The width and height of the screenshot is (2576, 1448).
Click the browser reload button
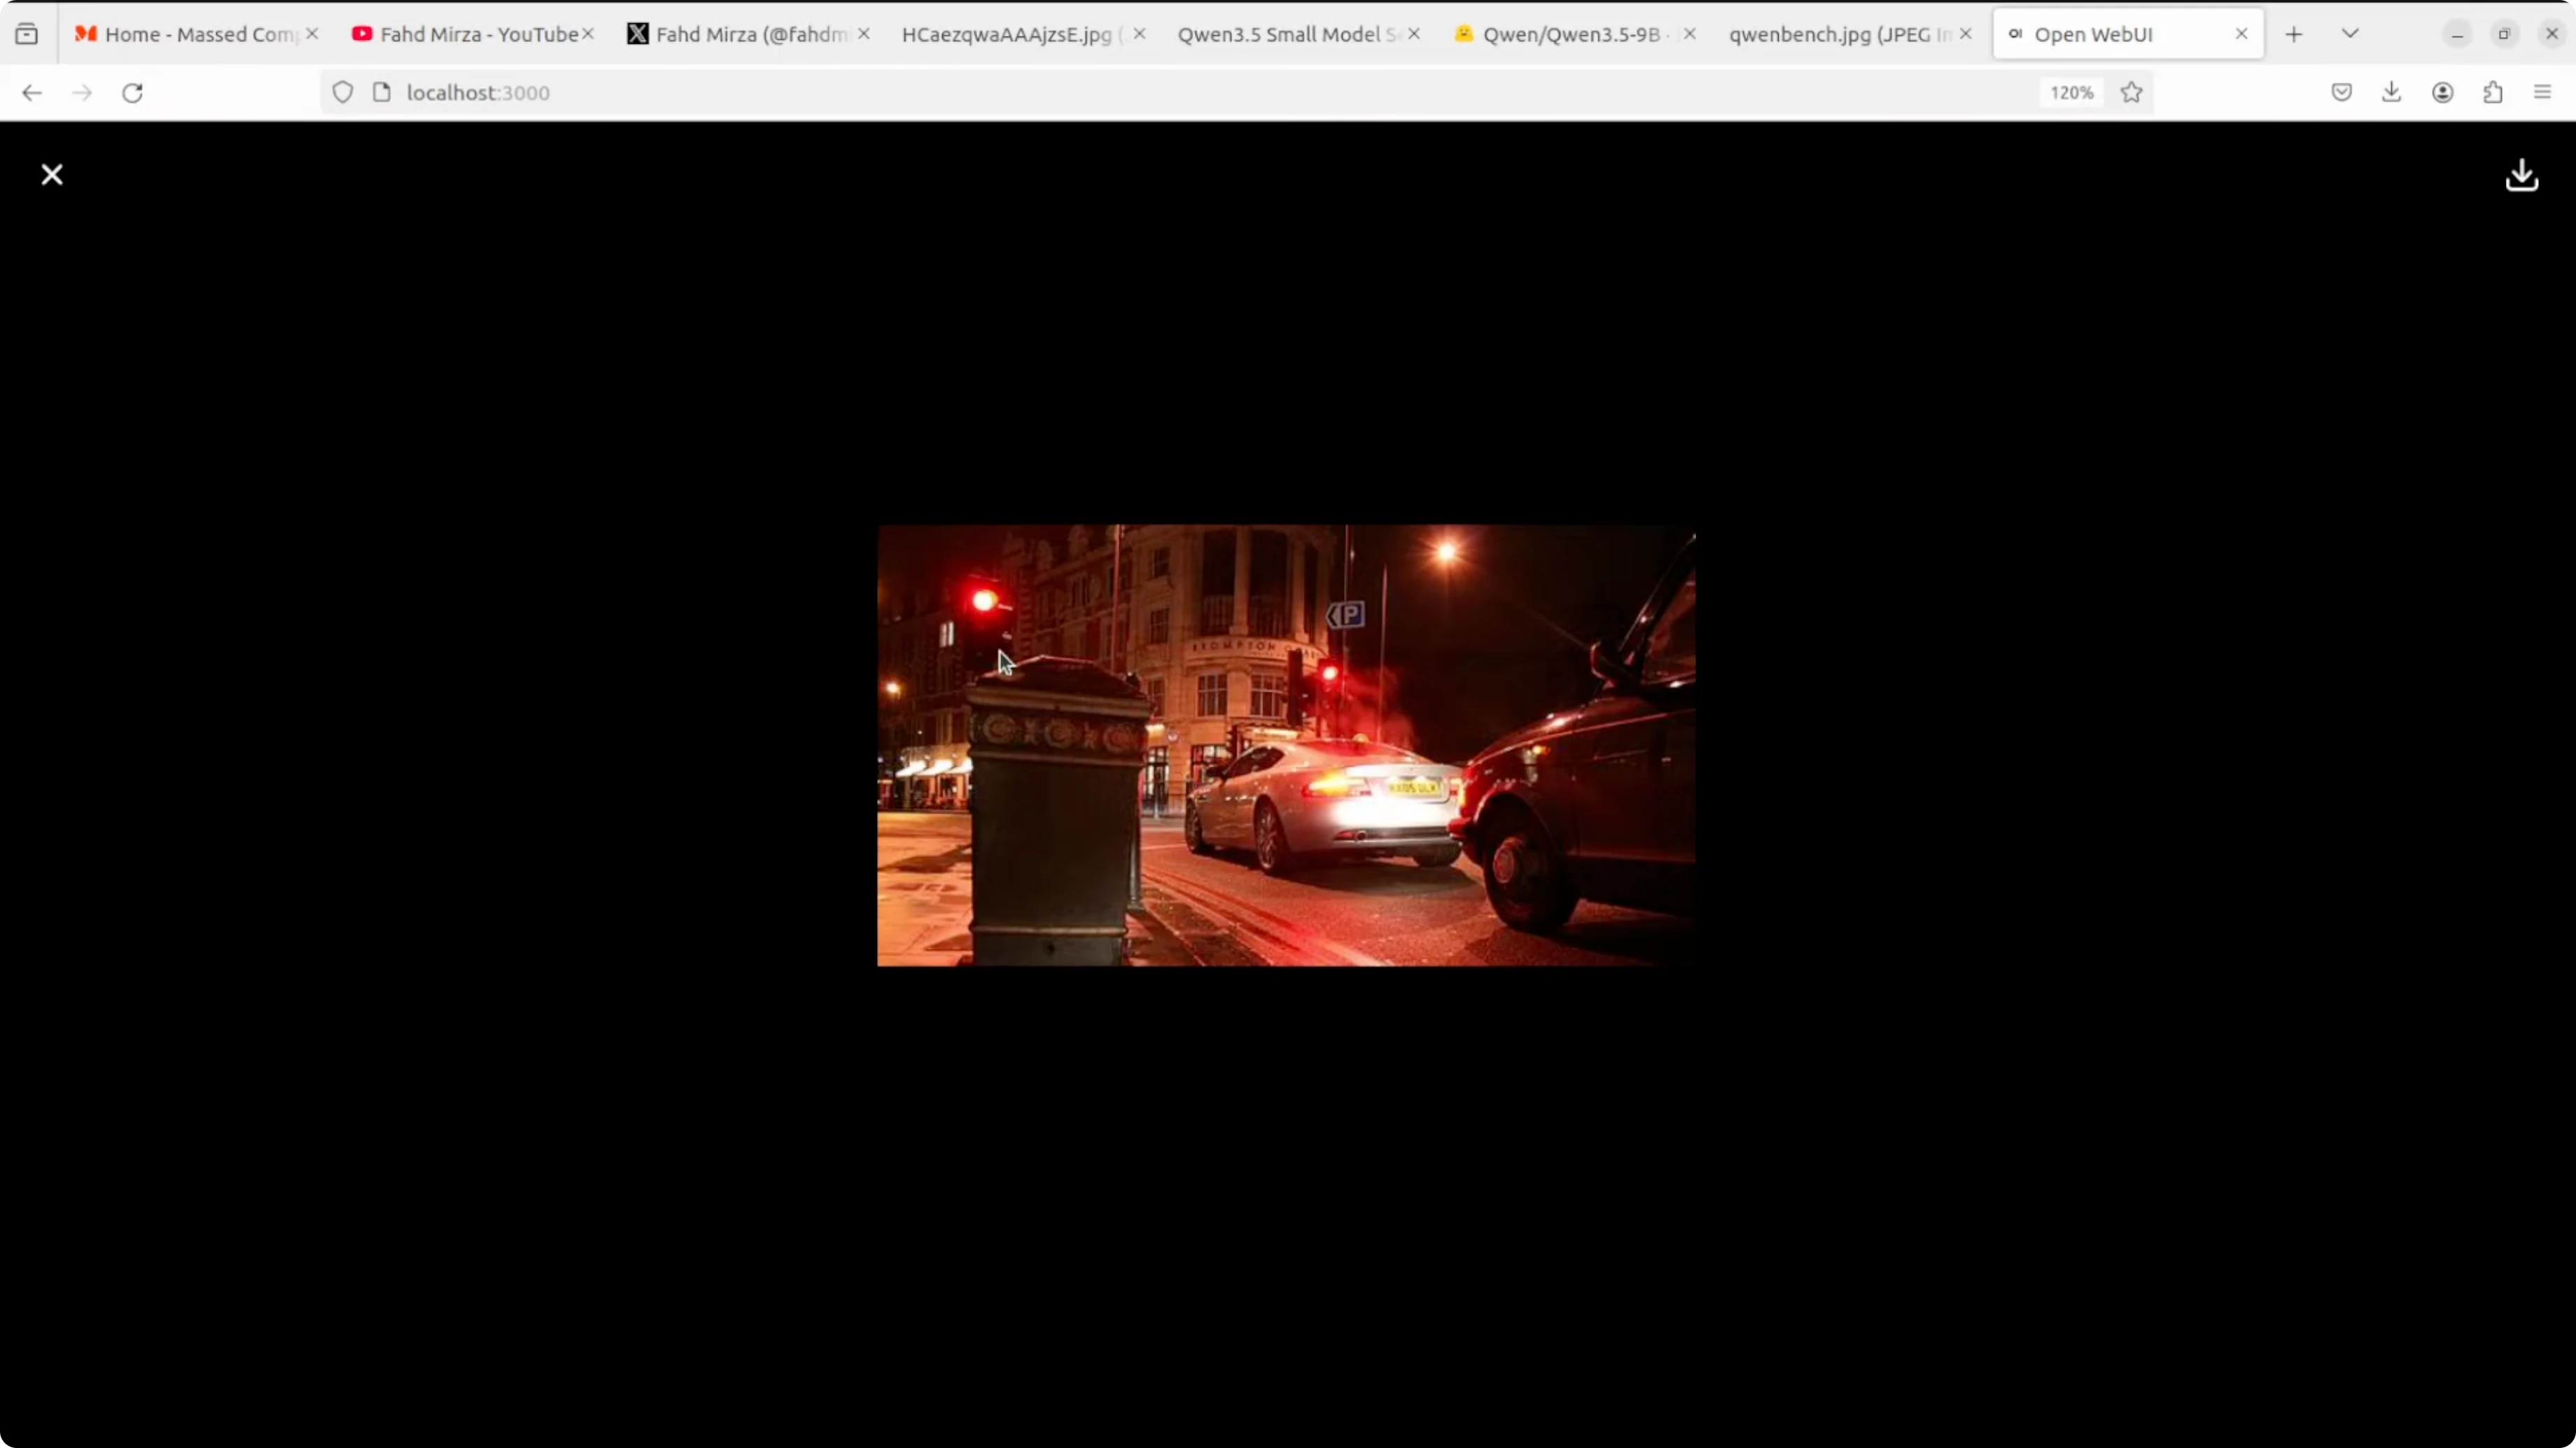tap(132, 93)
